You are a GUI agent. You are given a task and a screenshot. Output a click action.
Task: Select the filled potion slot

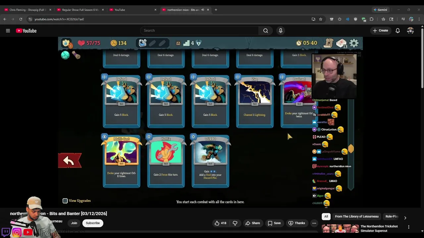(143, 43)
